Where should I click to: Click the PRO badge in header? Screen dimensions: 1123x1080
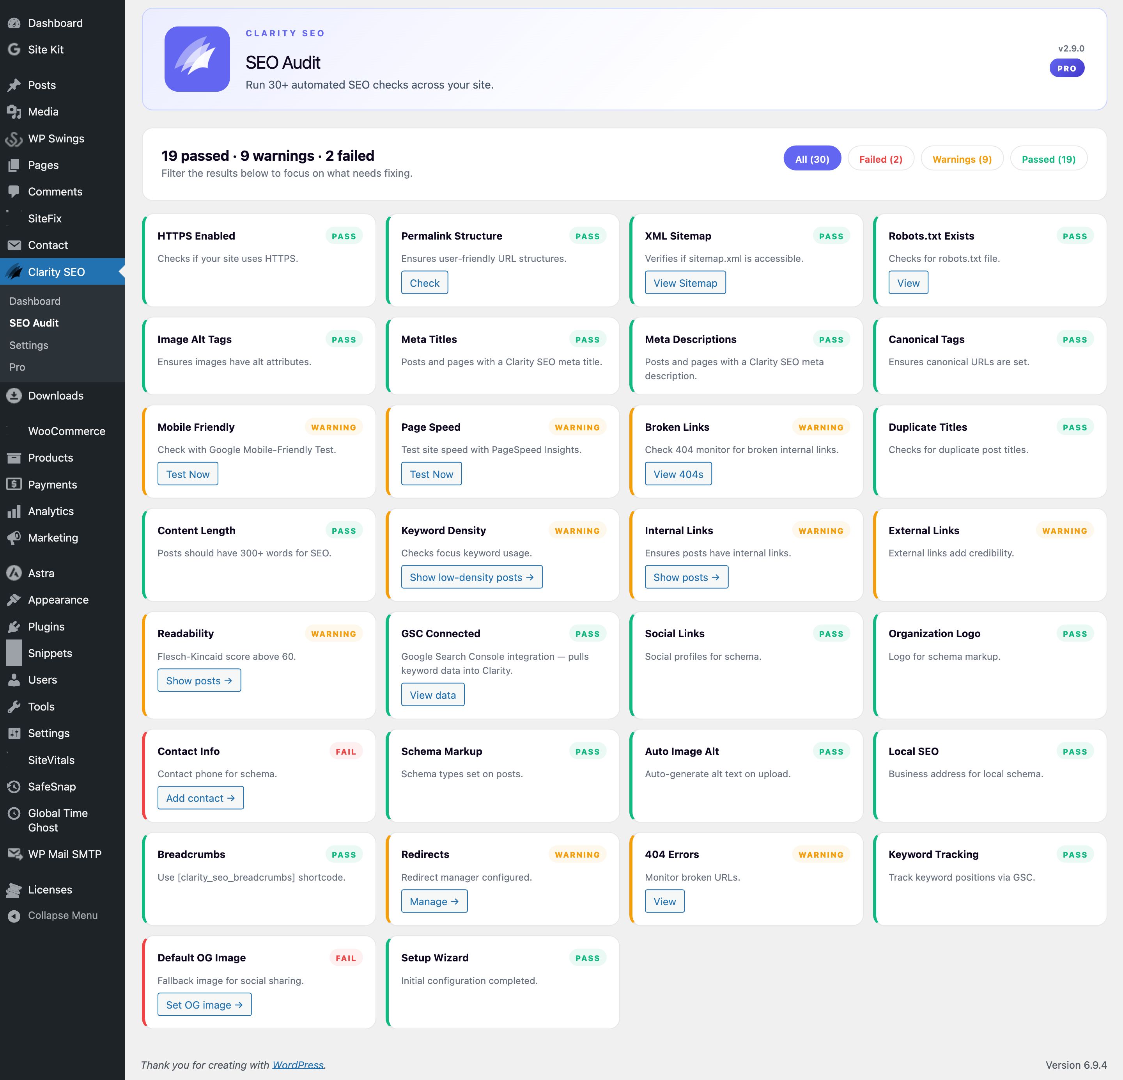[x=1067, y=68]
